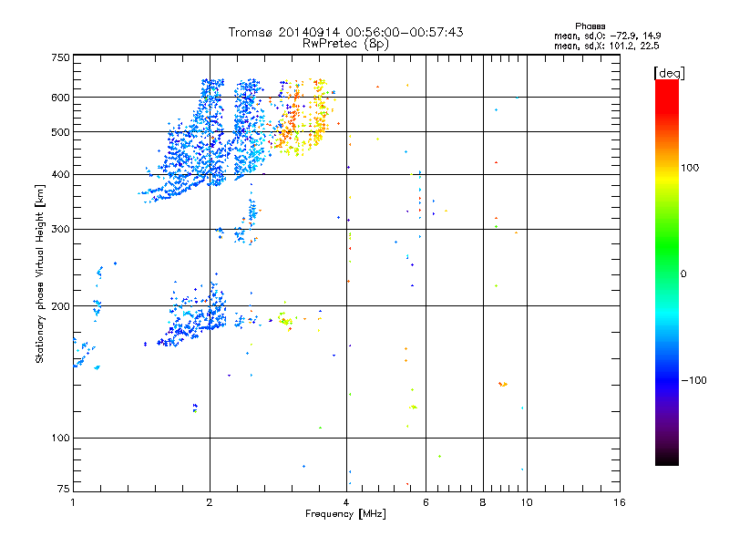
Task: Click the y-axis '75' tick label
Action: pyautogui.click(x=64, y=489)
